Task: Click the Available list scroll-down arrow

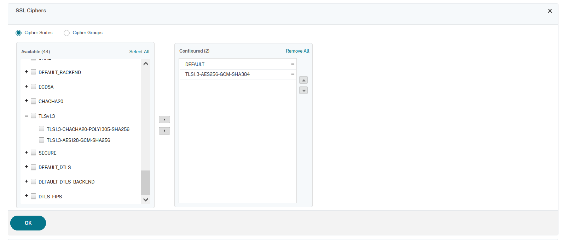Action: (146, 199)
